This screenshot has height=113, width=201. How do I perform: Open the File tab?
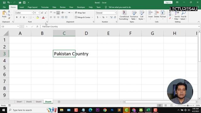tap(4, 7)
